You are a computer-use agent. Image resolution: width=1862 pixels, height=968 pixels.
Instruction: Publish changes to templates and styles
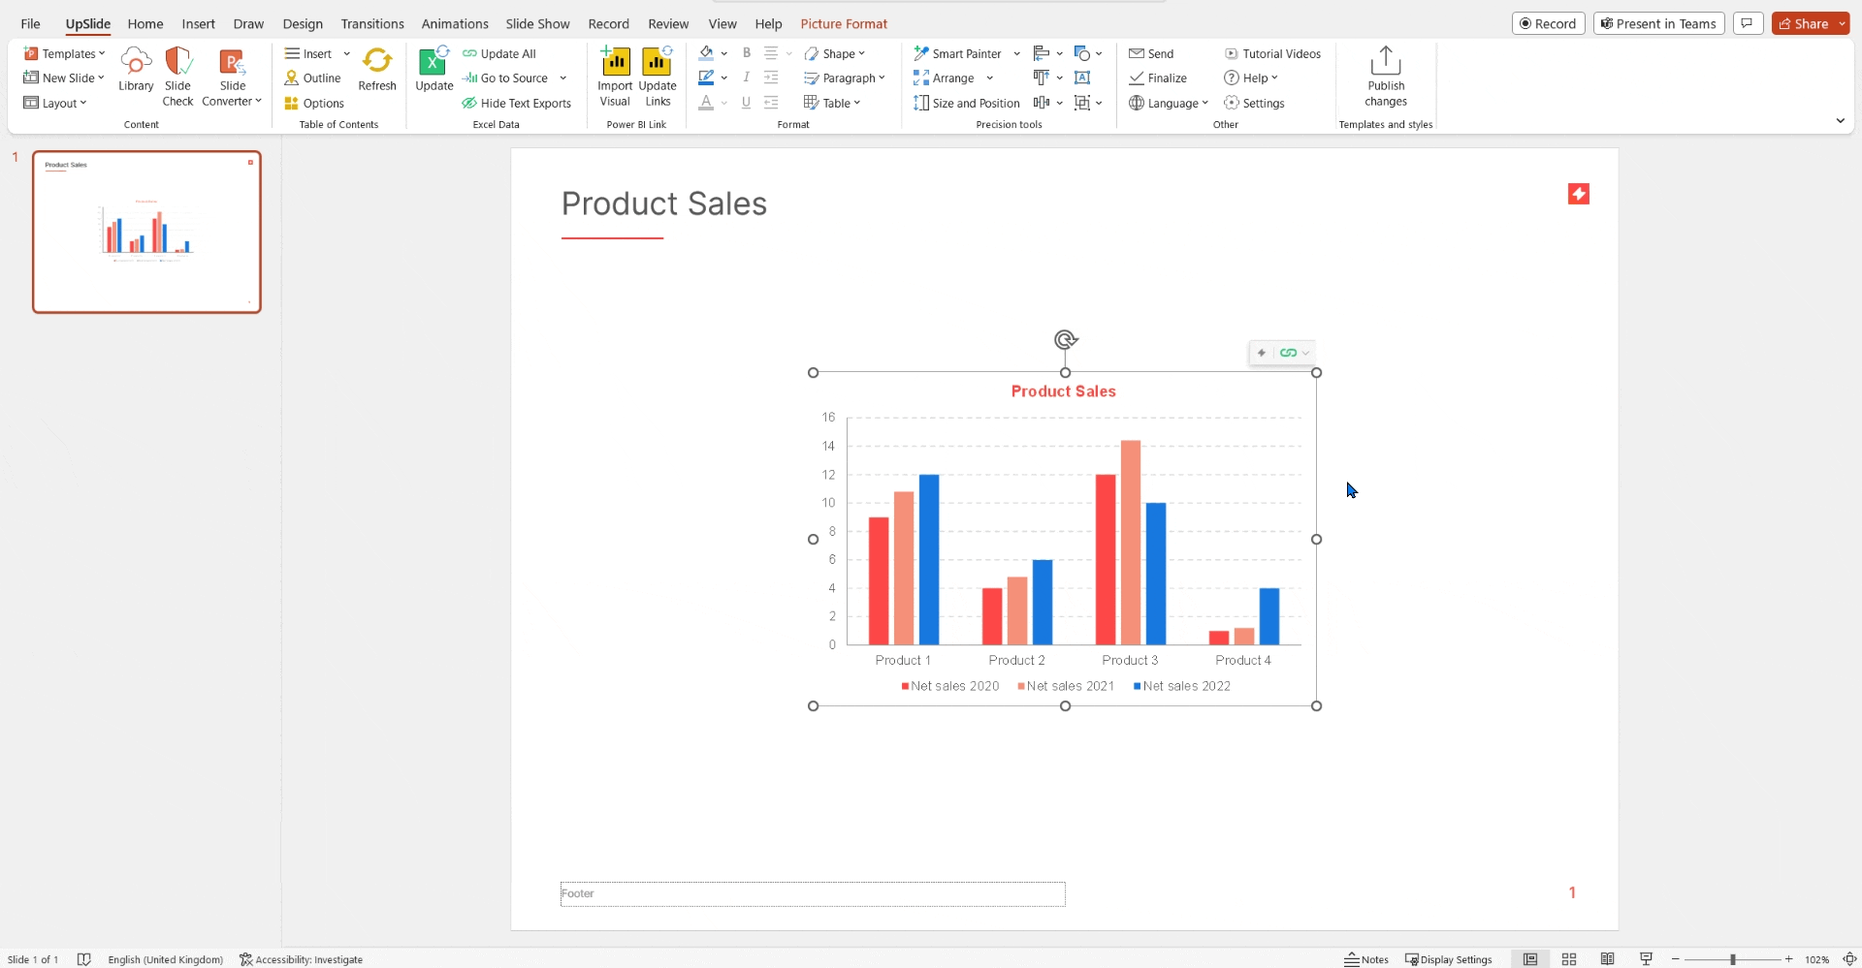[x=1386, y=78]
